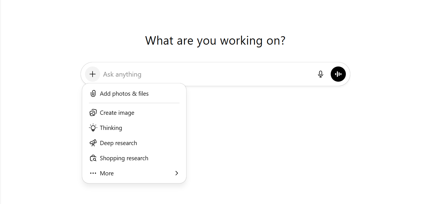Enable the Thinking mode option
Viewport: 430px width, 204px height.
click(111, 128)
